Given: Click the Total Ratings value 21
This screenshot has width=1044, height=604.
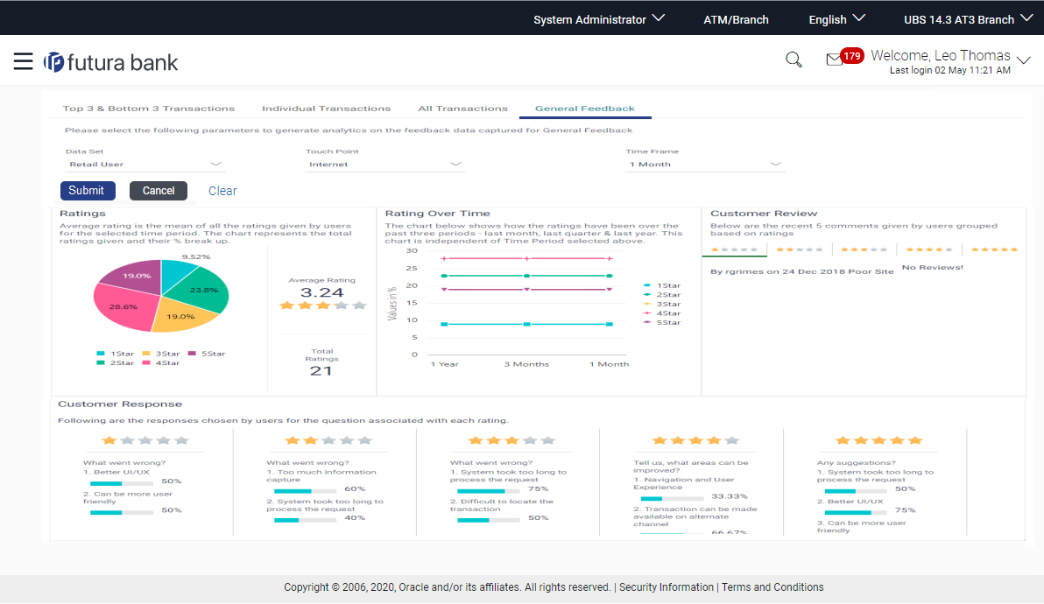Looking at the screenshot, I should pyautogui.click(x=321, y=371).
